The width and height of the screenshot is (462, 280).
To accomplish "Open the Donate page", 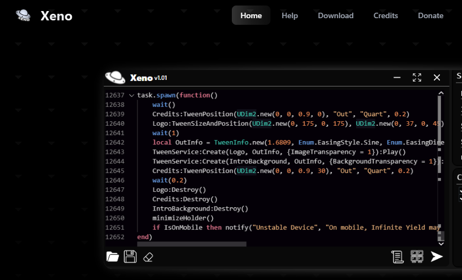I will (x=431, y=15).
